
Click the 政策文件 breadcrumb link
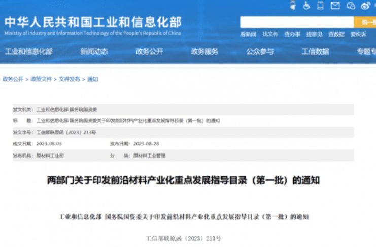[x=41, y=79]
